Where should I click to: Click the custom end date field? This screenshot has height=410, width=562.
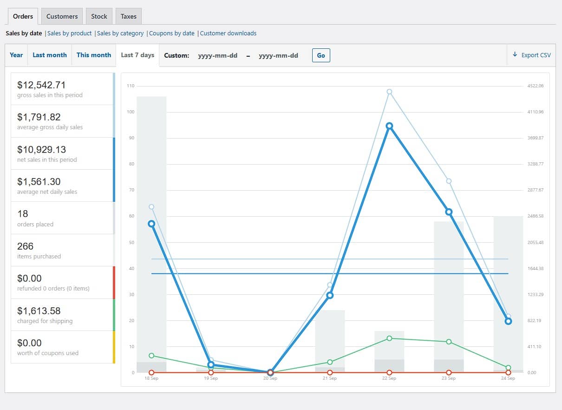[278, 55]
